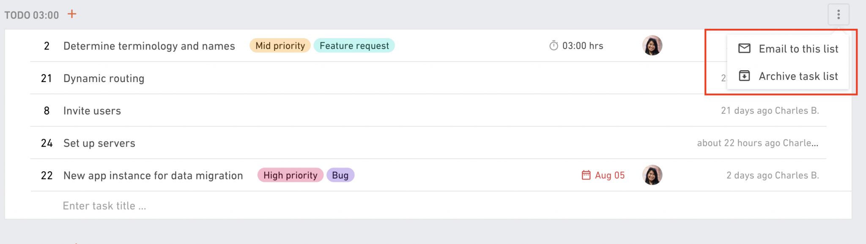The image size is (866, 244).
Task: Click the envelope icon in the popup menu
Action: (744, 48)
